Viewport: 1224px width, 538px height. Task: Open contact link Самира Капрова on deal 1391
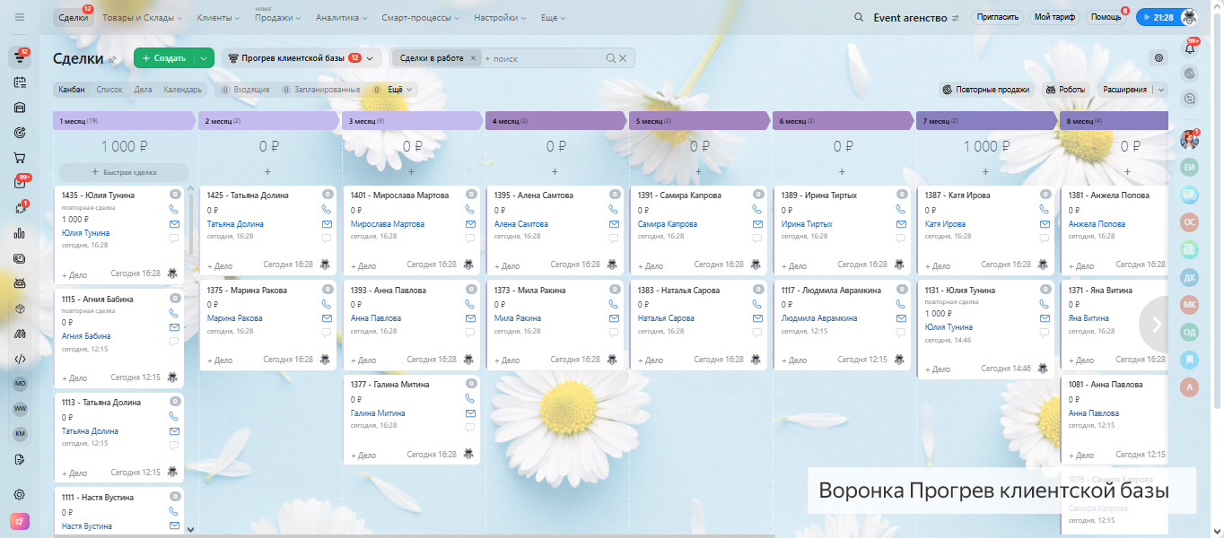tap(668, 224)
